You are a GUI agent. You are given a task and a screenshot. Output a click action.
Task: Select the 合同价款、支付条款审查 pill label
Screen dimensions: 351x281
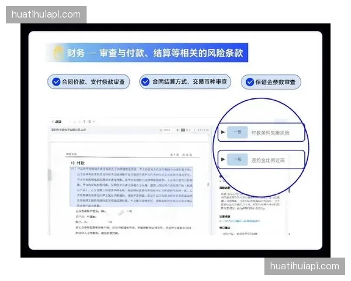[x=94, y=82]
